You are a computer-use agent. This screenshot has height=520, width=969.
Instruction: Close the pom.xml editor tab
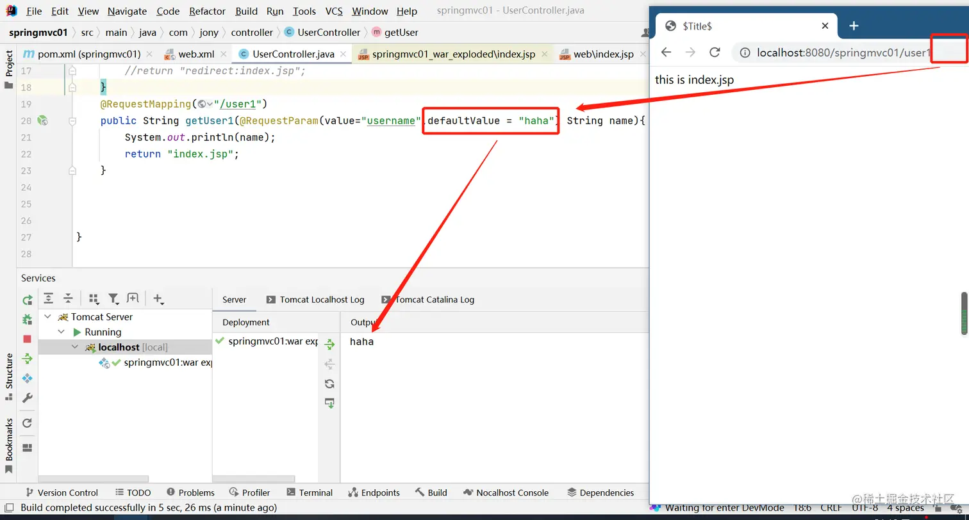149,54
